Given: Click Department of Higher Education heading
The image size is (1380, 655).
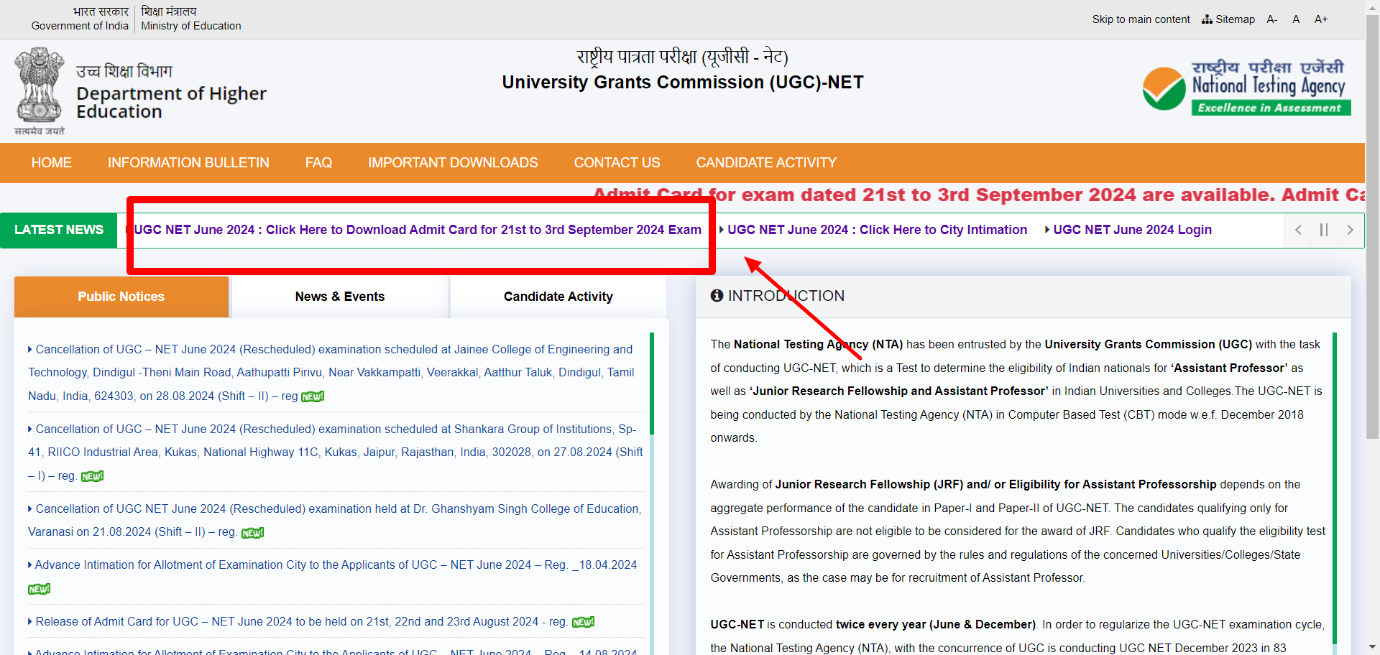Looking at the screenshot, I should pyautogui.click(x=171, y=103).
